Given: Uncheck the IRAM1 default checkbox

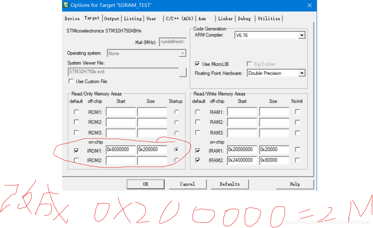Looking at the screenshot, I should (x=198, y=150).
